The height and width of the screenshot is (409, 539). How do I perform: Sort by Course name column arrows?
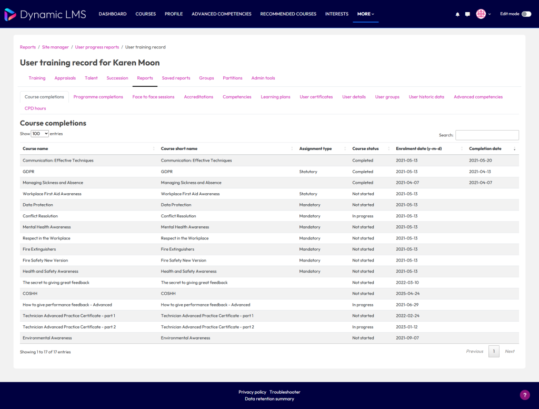[x=154, y=148]
